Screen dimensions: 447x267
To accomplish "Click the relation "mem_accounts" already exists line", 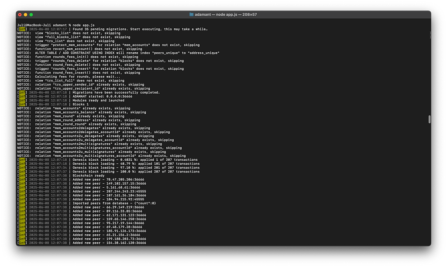I will coord(73,108).
